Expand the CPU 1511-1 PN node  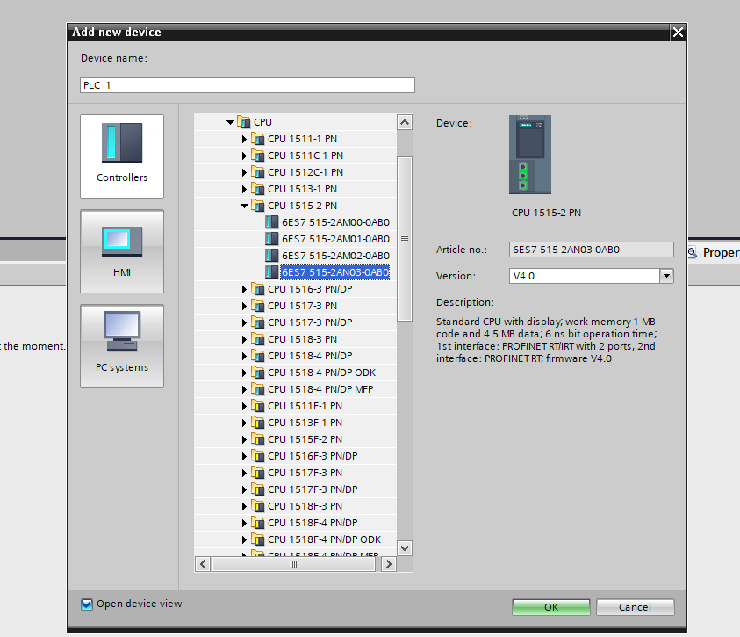pos(245,139)
